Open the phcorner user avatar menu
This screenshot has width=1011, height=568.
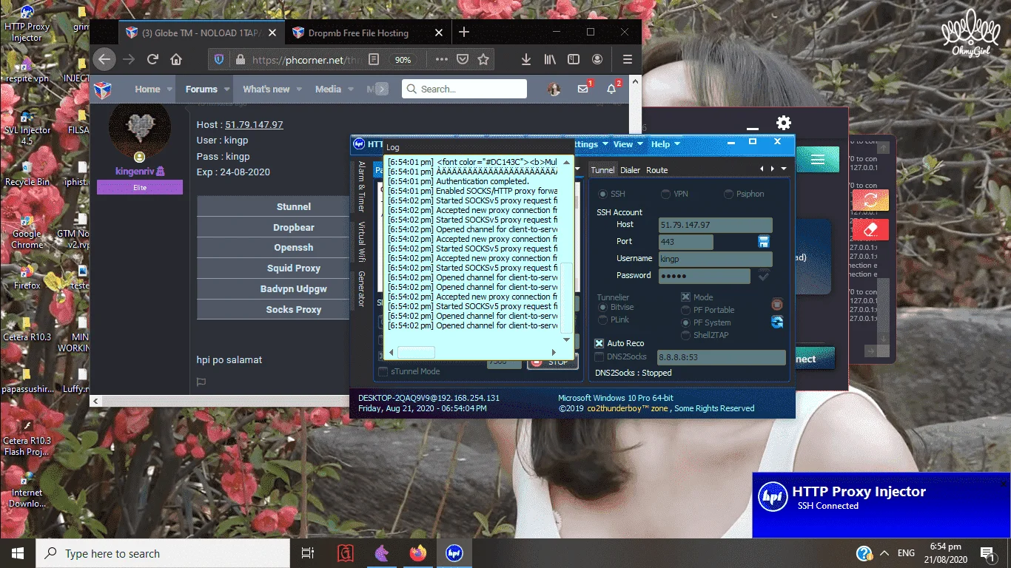[x=554, y=89]
